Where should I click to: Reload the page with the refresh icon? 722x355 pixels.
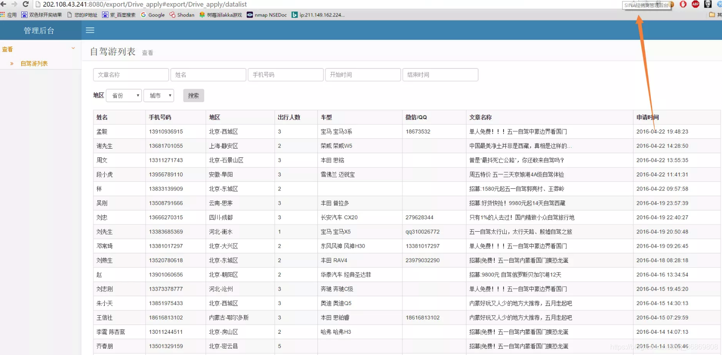tap(25, 4)
